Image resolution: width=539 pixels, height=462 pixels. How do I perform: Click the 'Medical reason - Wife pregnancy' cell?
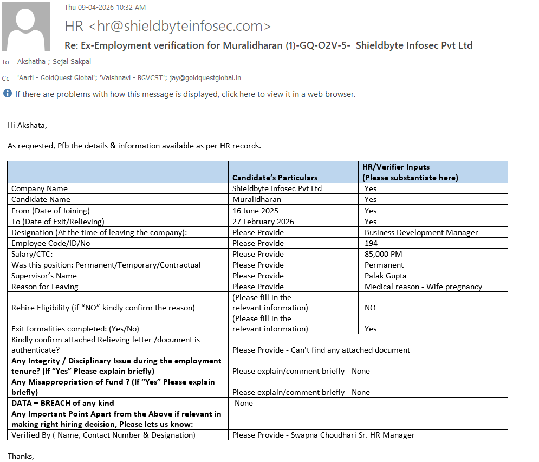[433, 287]
